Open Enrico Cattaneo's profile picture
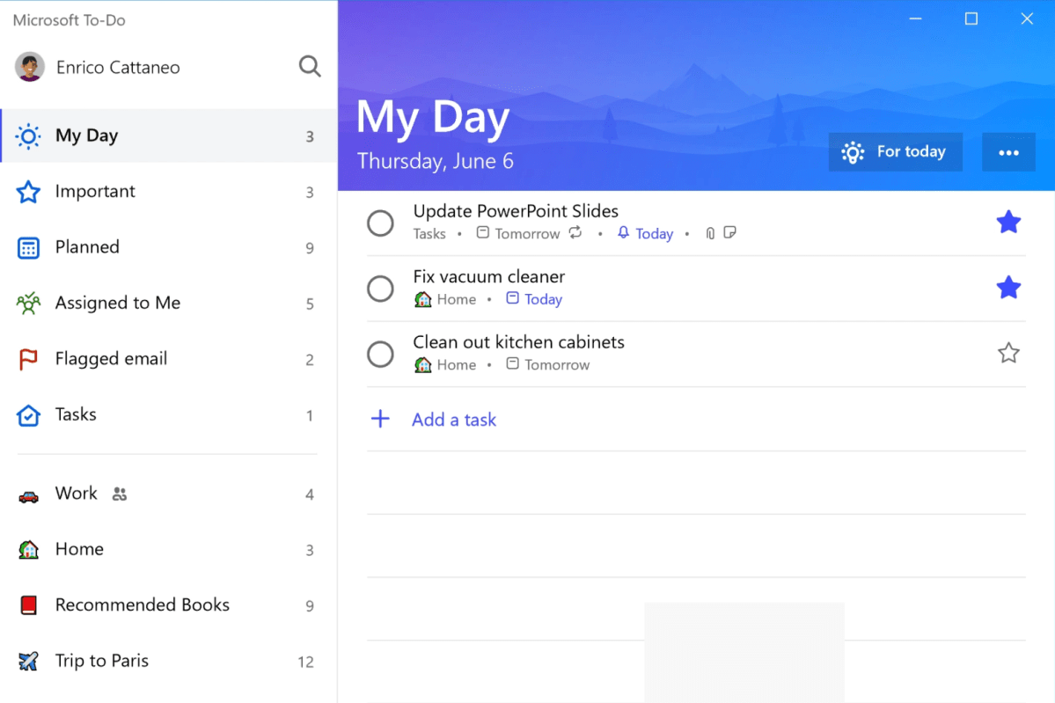This screenshot has height=703, width=1055. (x=28, y=66)
